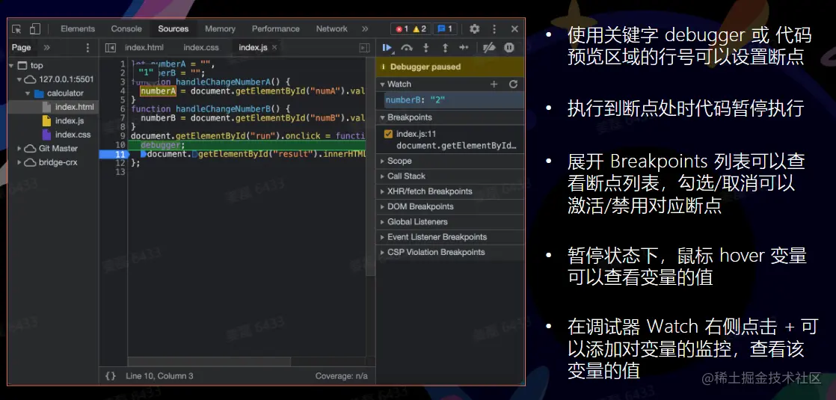Pretty print the source code
The width and height of the screenshot is (836, 400).
pyautogui.click(x=111, y=376)
